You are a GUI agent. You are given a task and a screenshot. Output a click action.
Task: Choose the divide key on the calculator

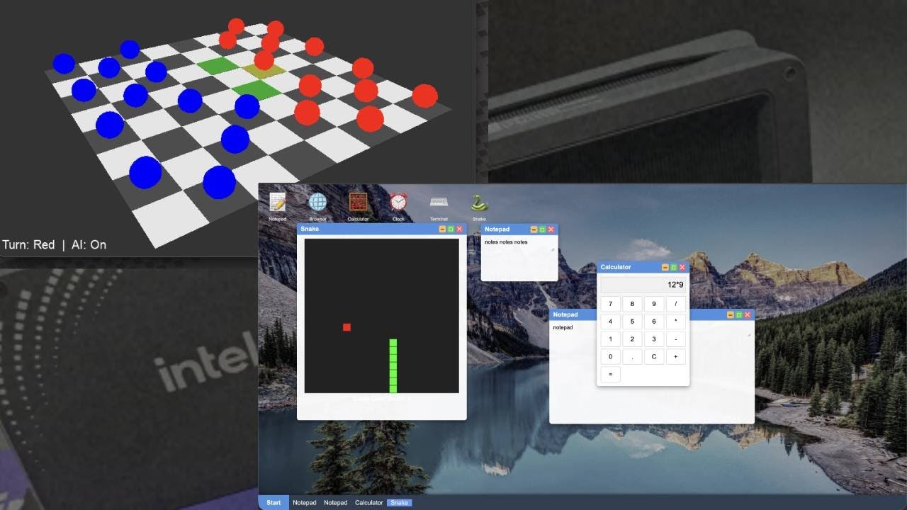click(x=676, y=304)
